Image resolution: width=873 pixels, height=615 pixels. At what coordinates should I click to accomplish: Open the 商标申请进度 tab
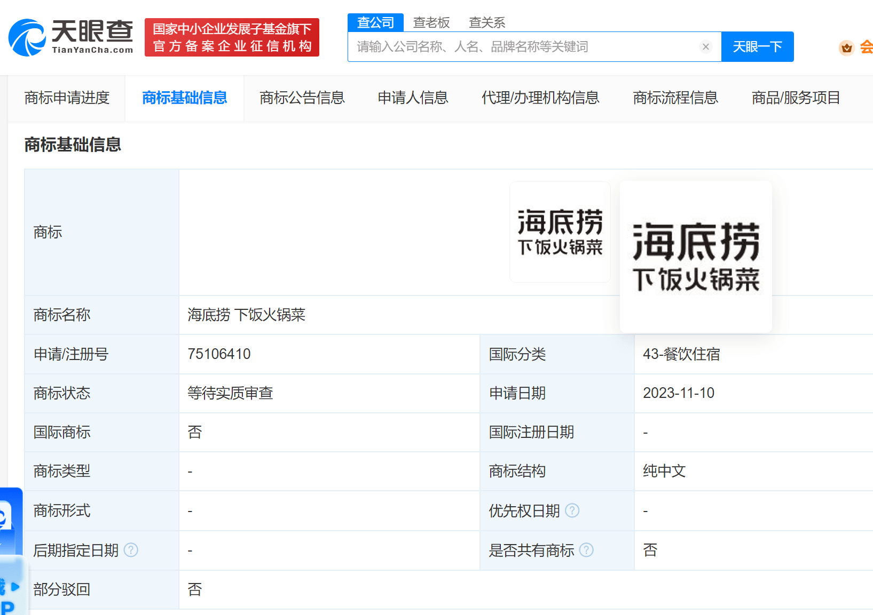pos(67,98)
